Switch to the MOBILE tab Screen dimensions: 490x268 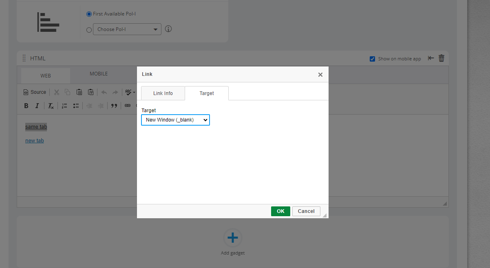pyautogui.click(x=99, y=74)
